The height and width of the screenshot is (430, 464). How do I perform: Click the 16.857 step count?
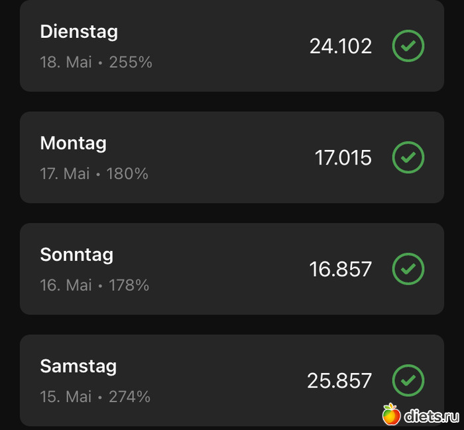(x=340, y=269)
